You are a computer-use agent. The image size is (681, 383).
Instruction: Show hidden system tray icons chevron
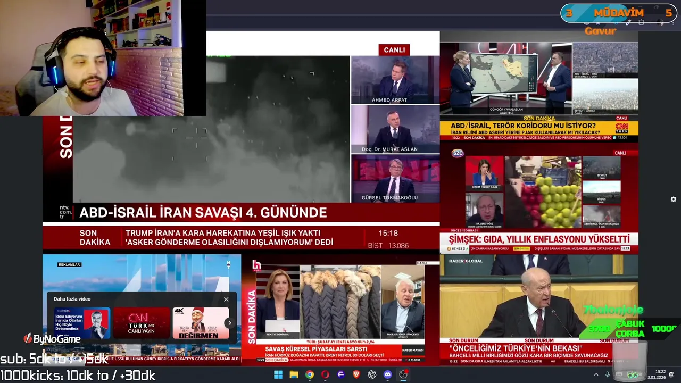pyautogui.click(x=596, y=374)
